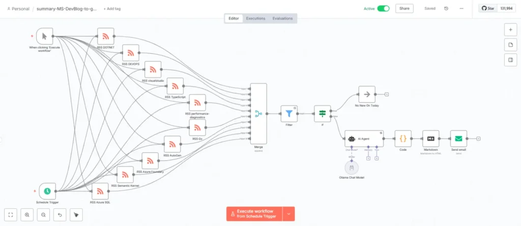This screenshot has width=521, height=226.
Task: Toggle the side panel icon
Action: [x=510, y=60]
